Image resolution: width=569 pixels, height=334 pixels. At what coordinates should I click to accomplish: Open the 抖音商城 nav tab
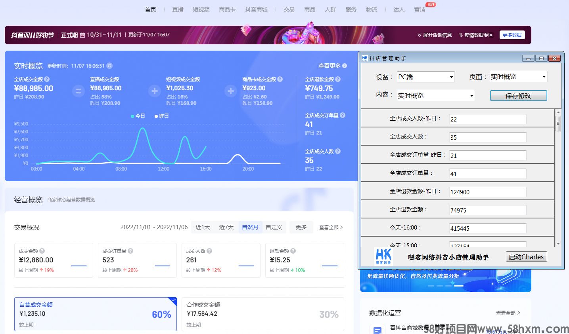[x=256, y=9]
